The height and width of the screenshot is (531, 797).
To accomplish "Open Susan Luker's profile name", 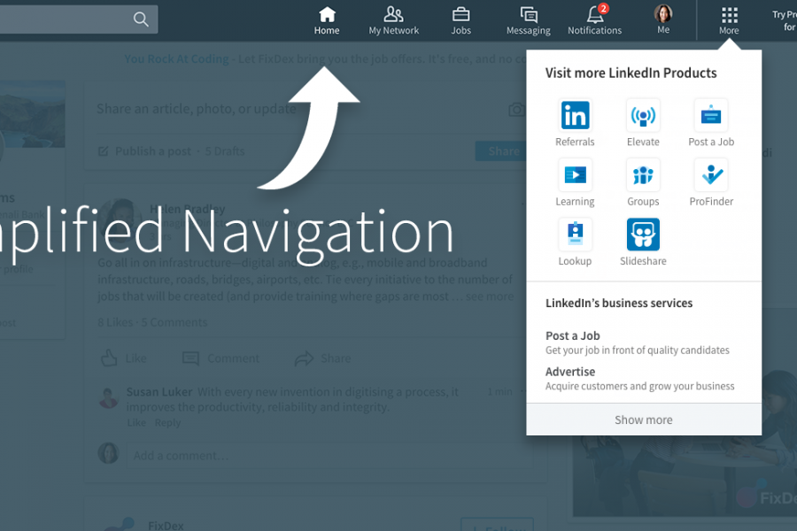I will (x=159, y=392).
